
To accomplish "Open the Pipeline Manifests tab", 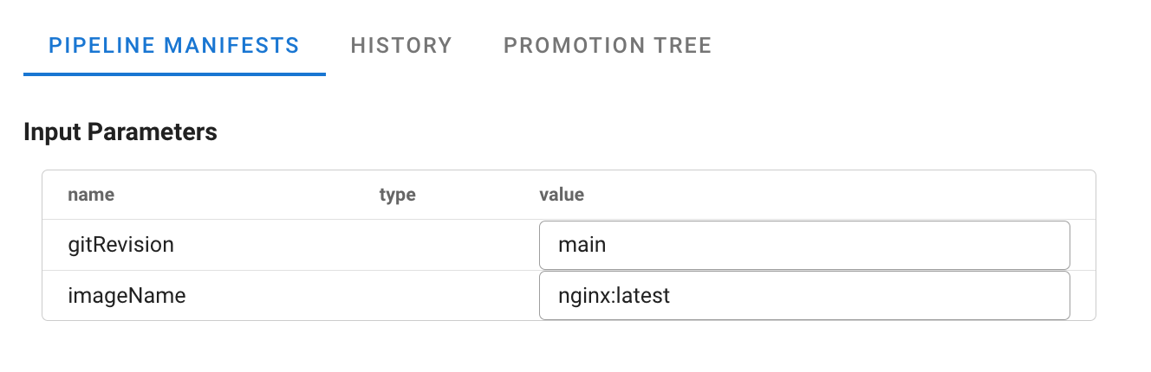I will [174, 46].
